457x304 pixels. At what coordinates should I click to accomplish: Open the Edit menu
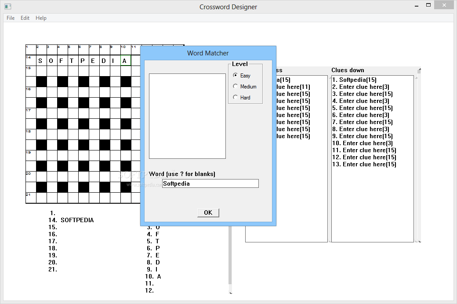[x=25, y=18]
